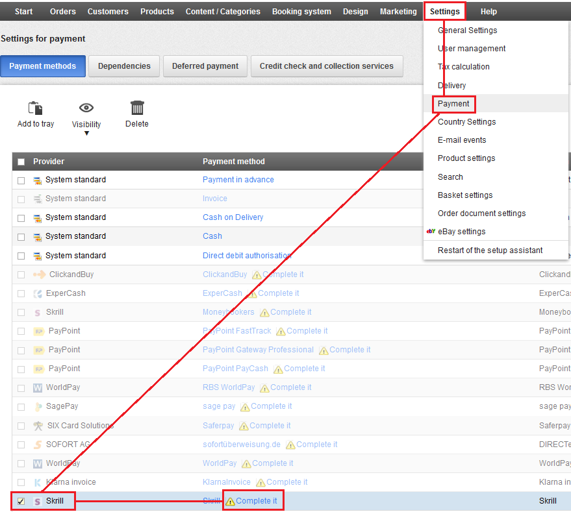Open the Booking system menu
Screen dimensions: 571x512
click(301, 11)
